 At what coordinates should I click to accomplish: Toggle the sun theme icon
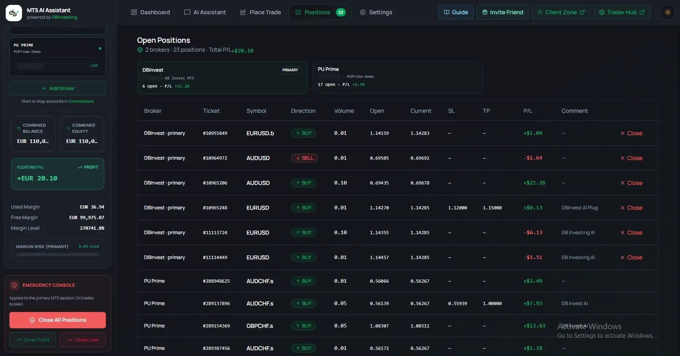667,12
